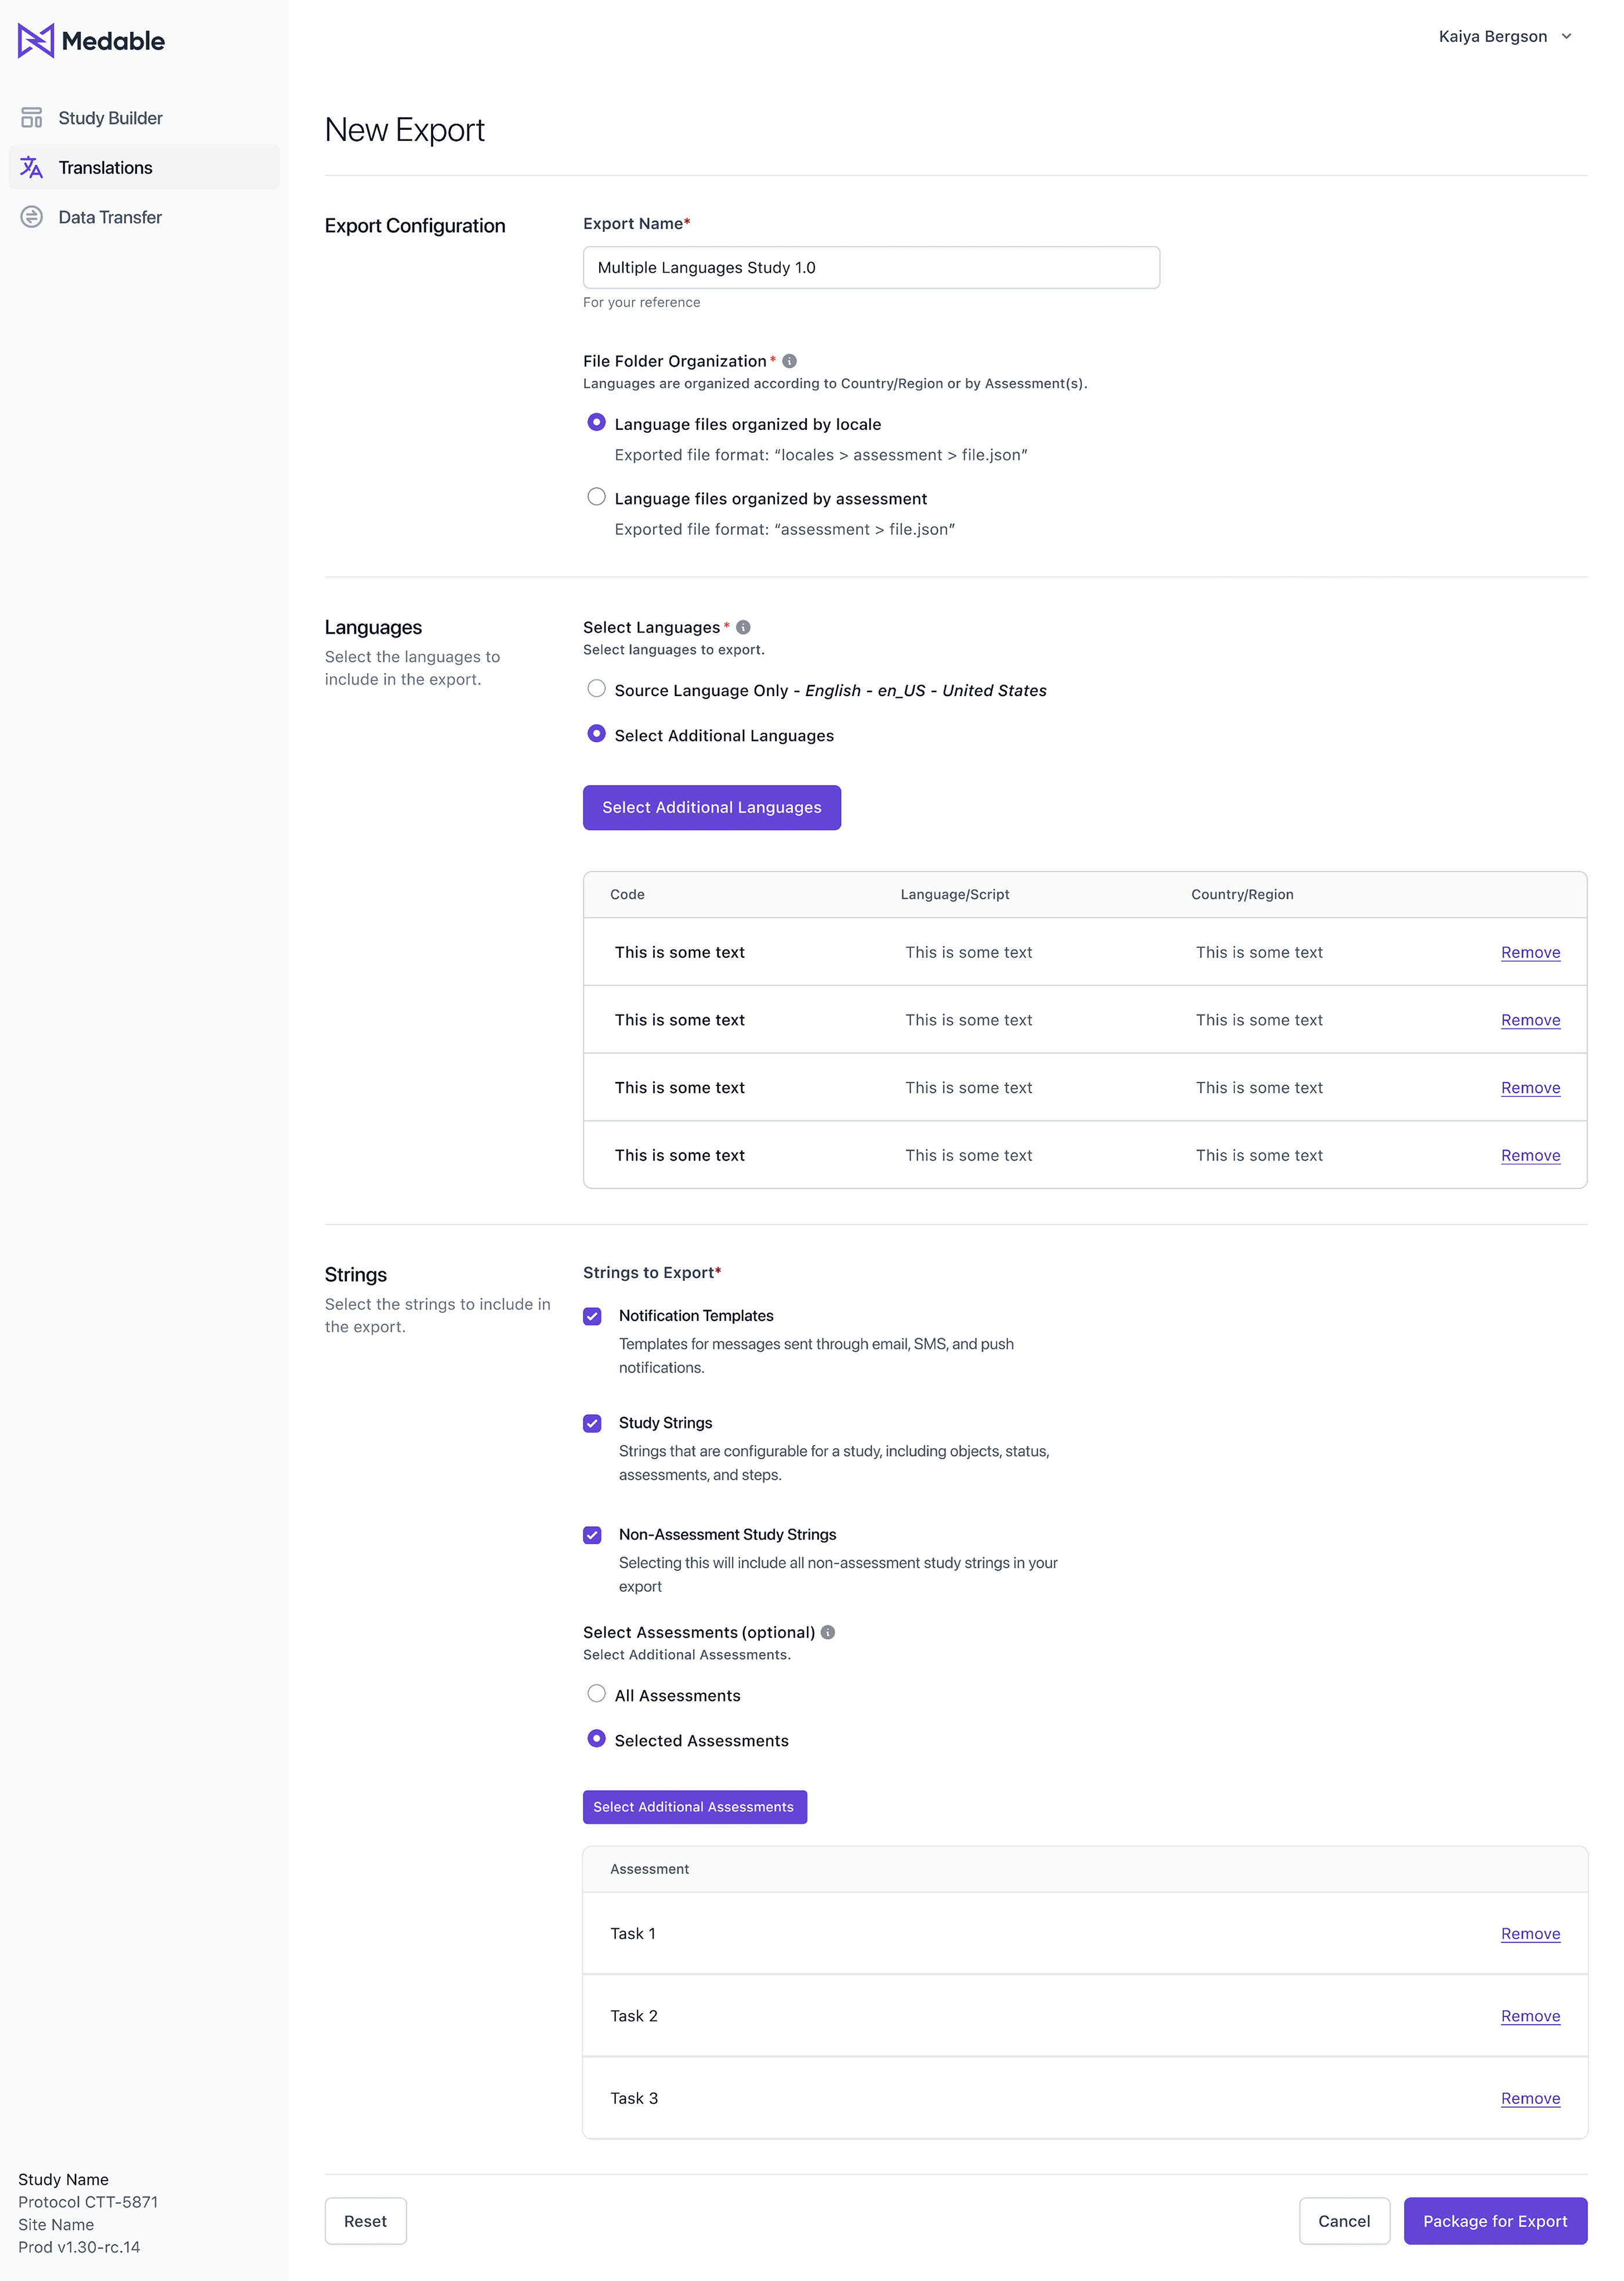Click info icon beside File Folder Organization
Screen dimensions: 1624x2281
789,361
